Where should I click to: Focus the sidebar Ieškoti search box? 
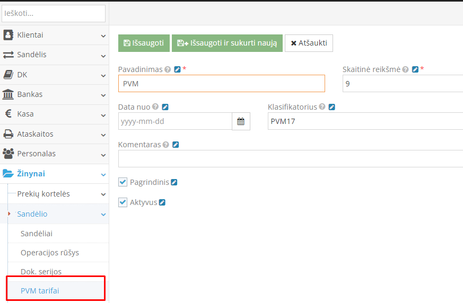click(x=54, y=13)
